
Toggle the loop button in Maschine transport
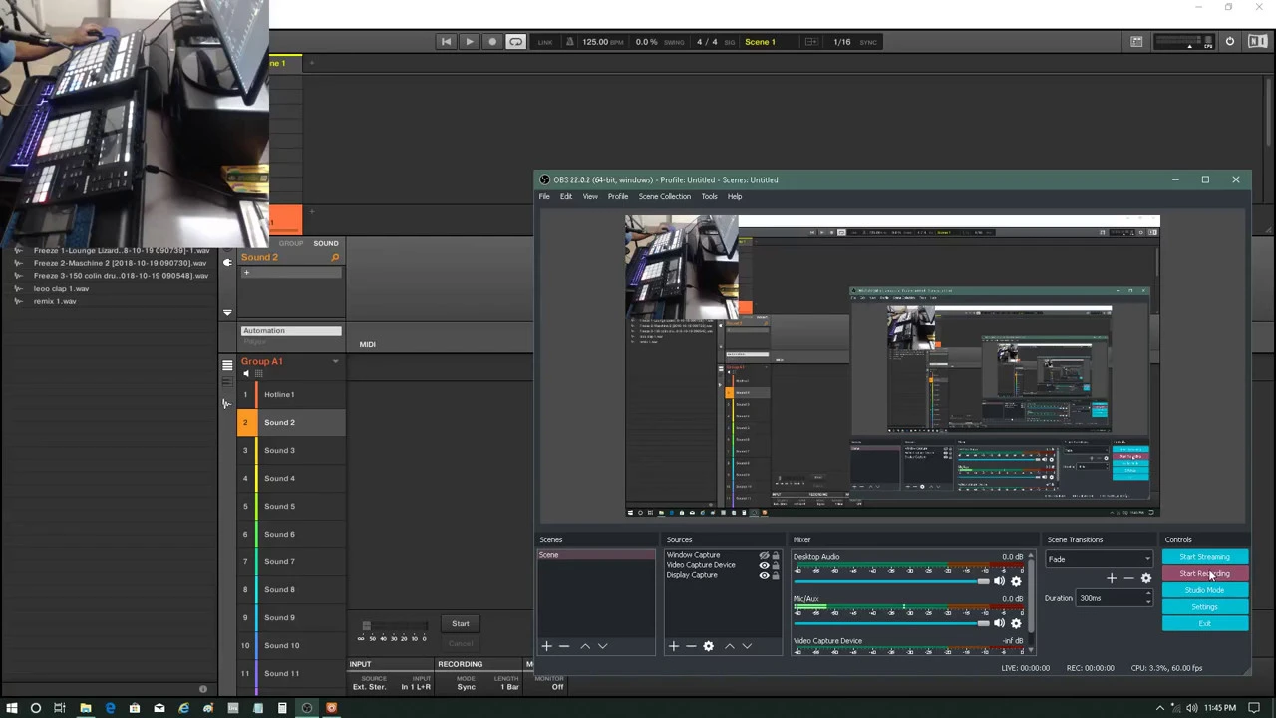point(515,42)
